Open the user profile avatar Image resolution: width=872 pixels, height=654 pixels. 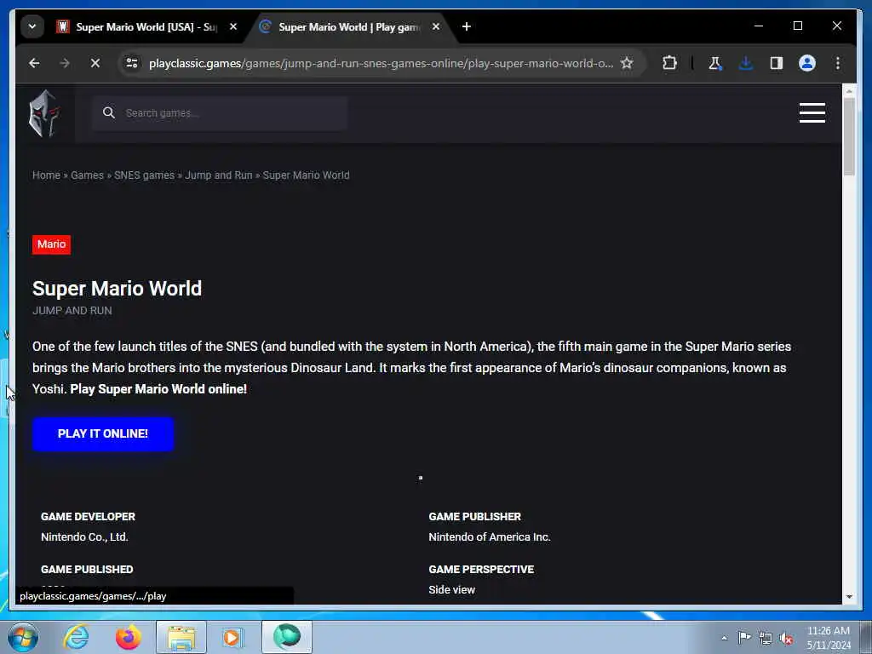click(x=807, y=63)
